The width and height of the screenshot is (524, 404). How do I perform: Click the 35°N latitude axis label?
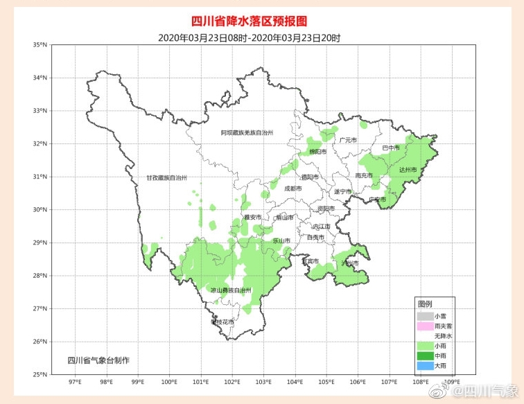(40, 45)
